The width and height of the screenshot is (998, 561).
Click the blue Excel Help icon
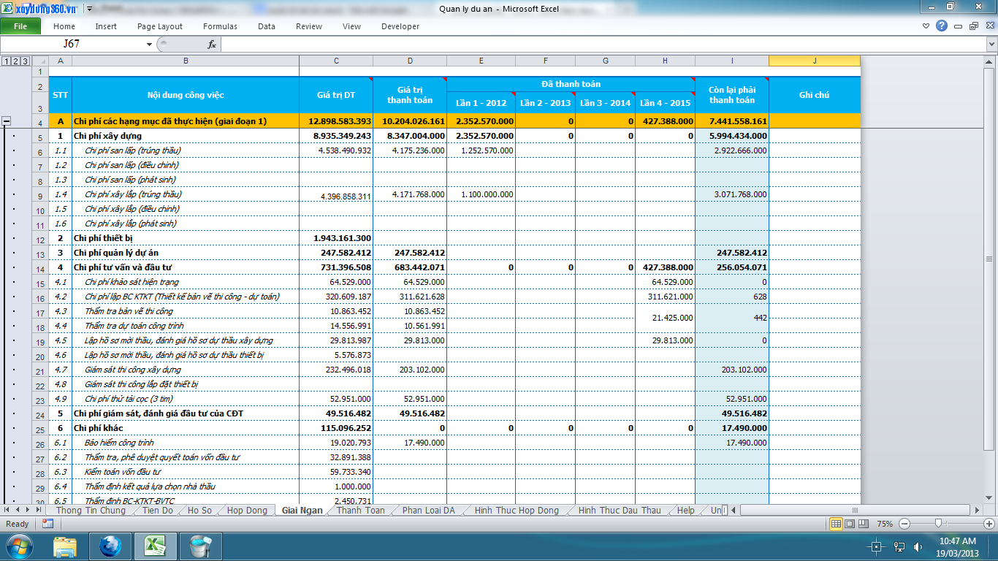[x=942, y=26]
